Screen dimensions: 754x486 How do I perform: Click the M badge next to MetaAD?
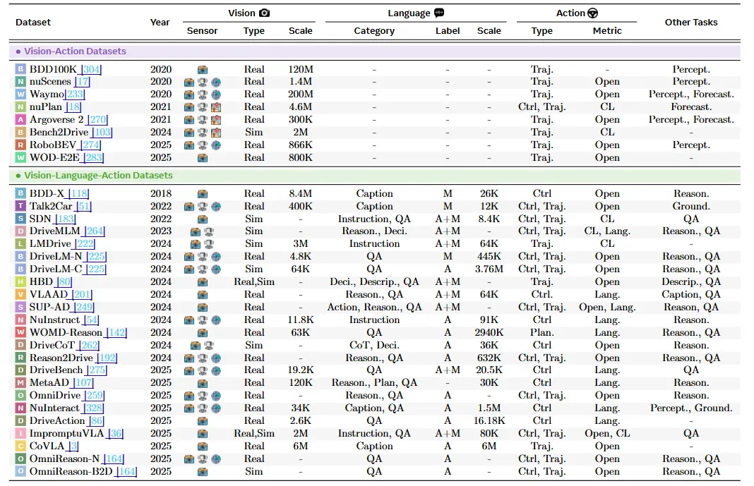point(20,383)
